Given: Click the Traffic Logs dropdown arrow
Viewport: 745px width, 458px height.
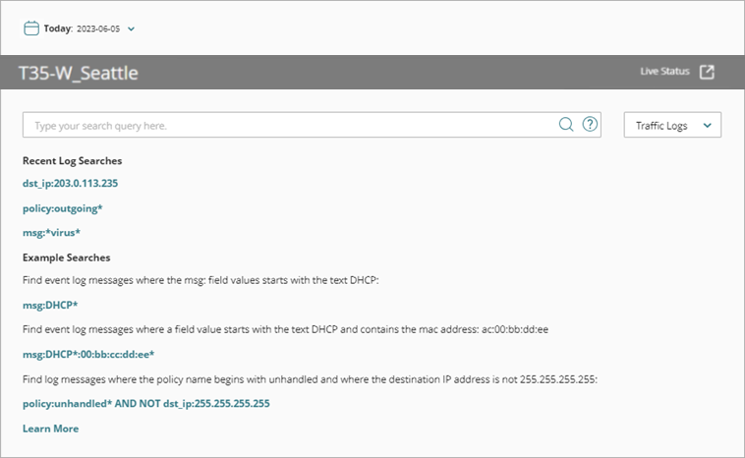Looking at the screenshot, I should click(x=706, y=126).
